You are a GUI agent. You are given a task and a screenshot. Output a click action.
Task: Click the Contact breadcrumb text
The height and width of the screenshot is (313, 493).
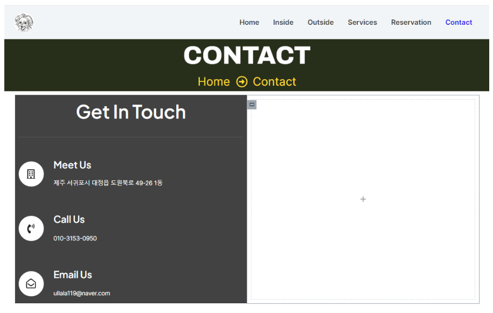point(274,82)
